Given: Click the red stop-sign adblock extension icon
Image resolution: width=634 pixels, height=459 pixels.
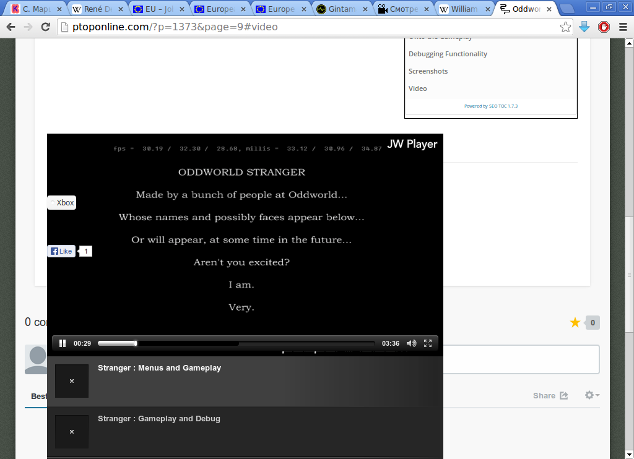Looking at the screenshot, I should pyautogui.click(x=604, y=27).
